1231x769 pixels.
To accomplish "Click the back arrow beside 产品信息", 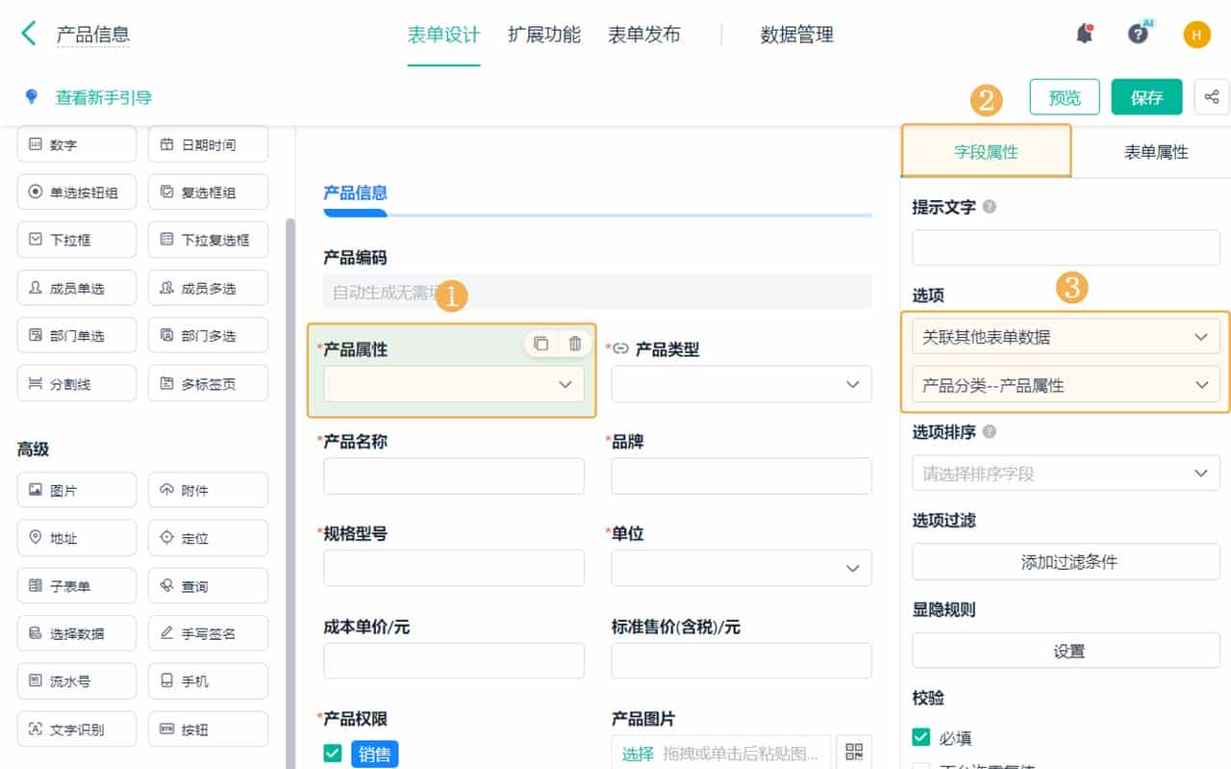I will (x=28, y=33).
